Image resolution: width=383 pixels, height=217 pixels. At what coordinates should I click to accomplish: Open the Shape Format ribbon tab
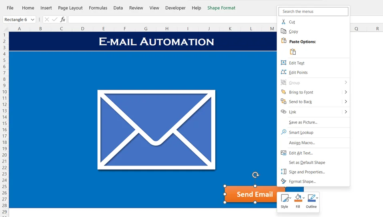coord(221,8)
